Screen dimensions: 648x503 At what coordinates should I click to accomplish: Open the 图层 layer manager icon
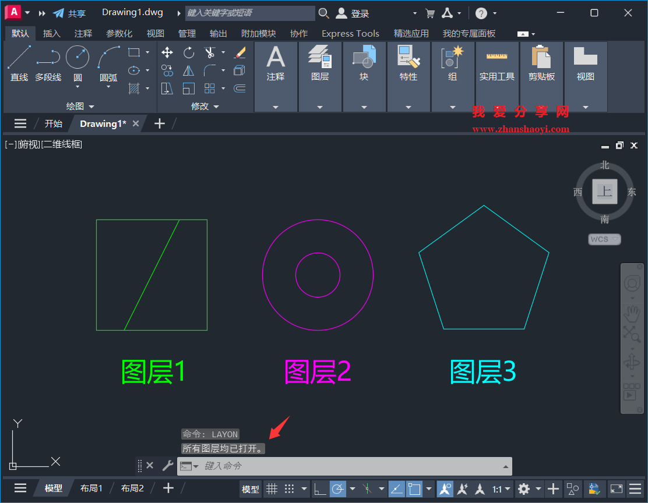pos(320,58)
